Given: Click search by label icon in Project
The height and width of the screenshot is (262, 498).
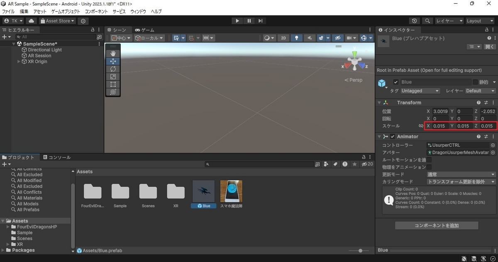Looking at the screenshot, I should (x=335, y=164).
